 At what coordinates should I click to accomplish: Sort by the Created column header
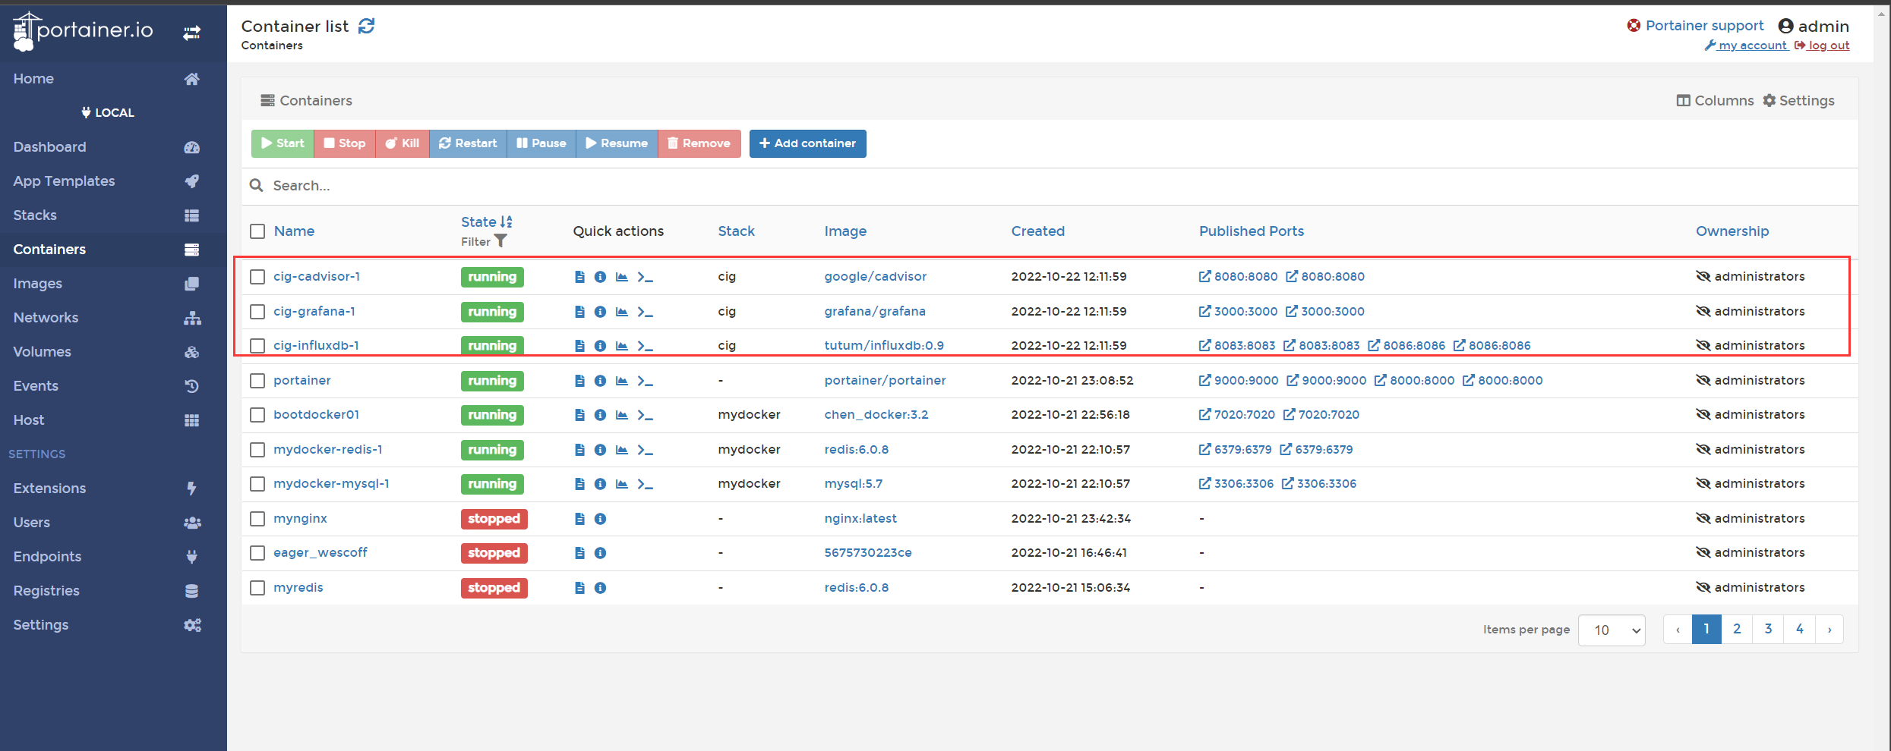pos(1037,231)
